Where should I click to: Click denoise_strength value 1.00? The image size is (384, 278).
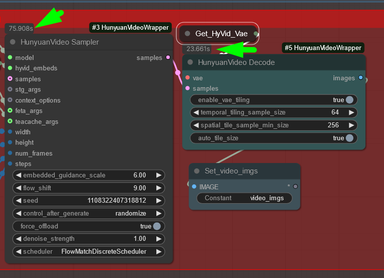click(140, 239)
